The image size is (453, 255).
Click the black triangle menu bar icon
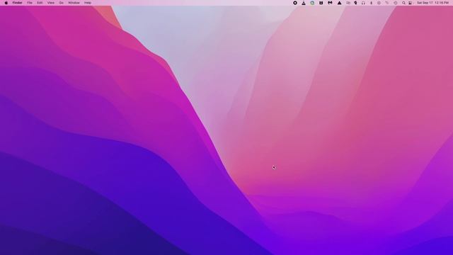(340, 3)
